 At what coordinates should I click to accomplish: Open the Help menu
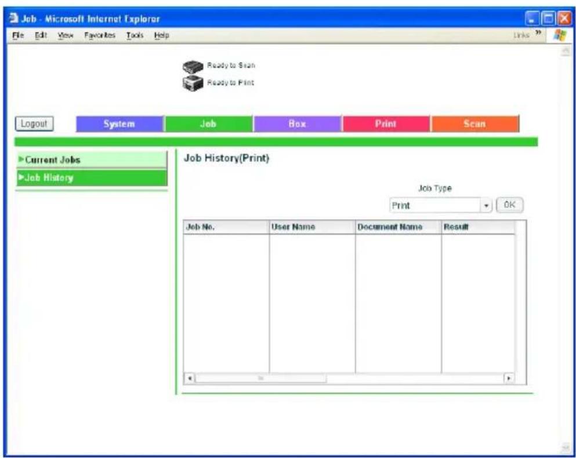161,35
